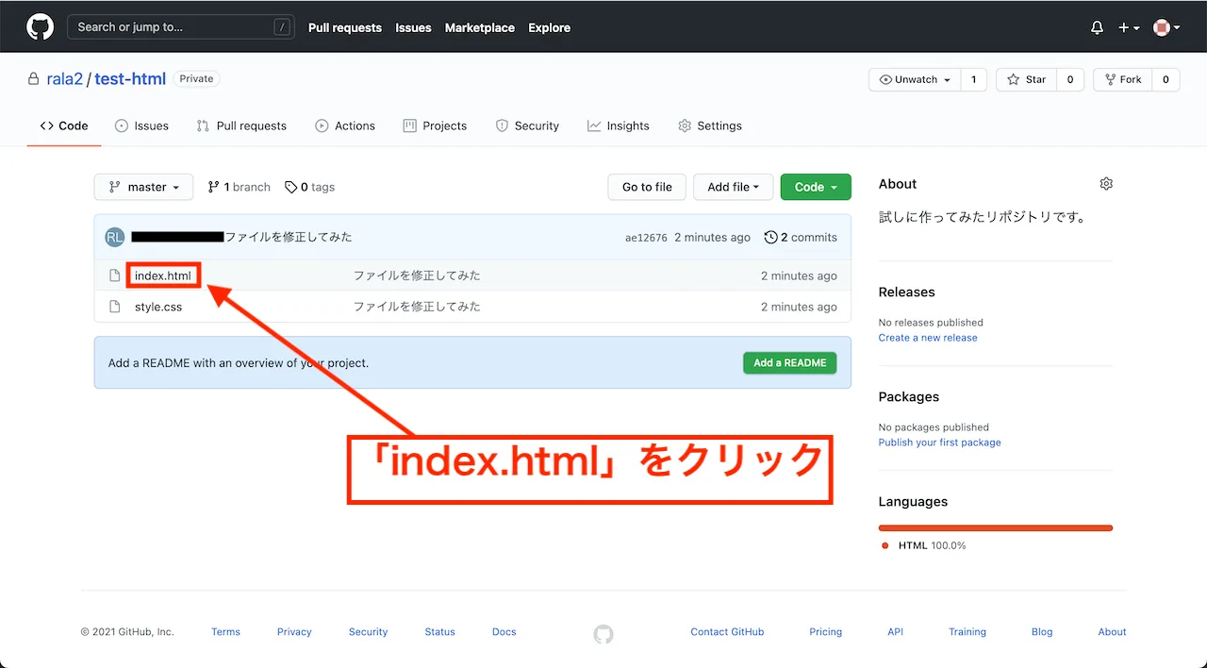This screenshot has width=1207, height=668.
Task: Click the gear icon beside About
Action: [1106, 183]
